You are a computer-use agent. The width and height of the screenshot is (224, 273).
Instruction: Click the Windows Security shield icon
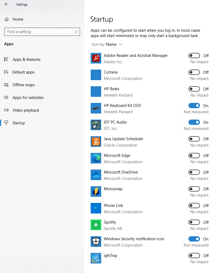pos(96,242)
